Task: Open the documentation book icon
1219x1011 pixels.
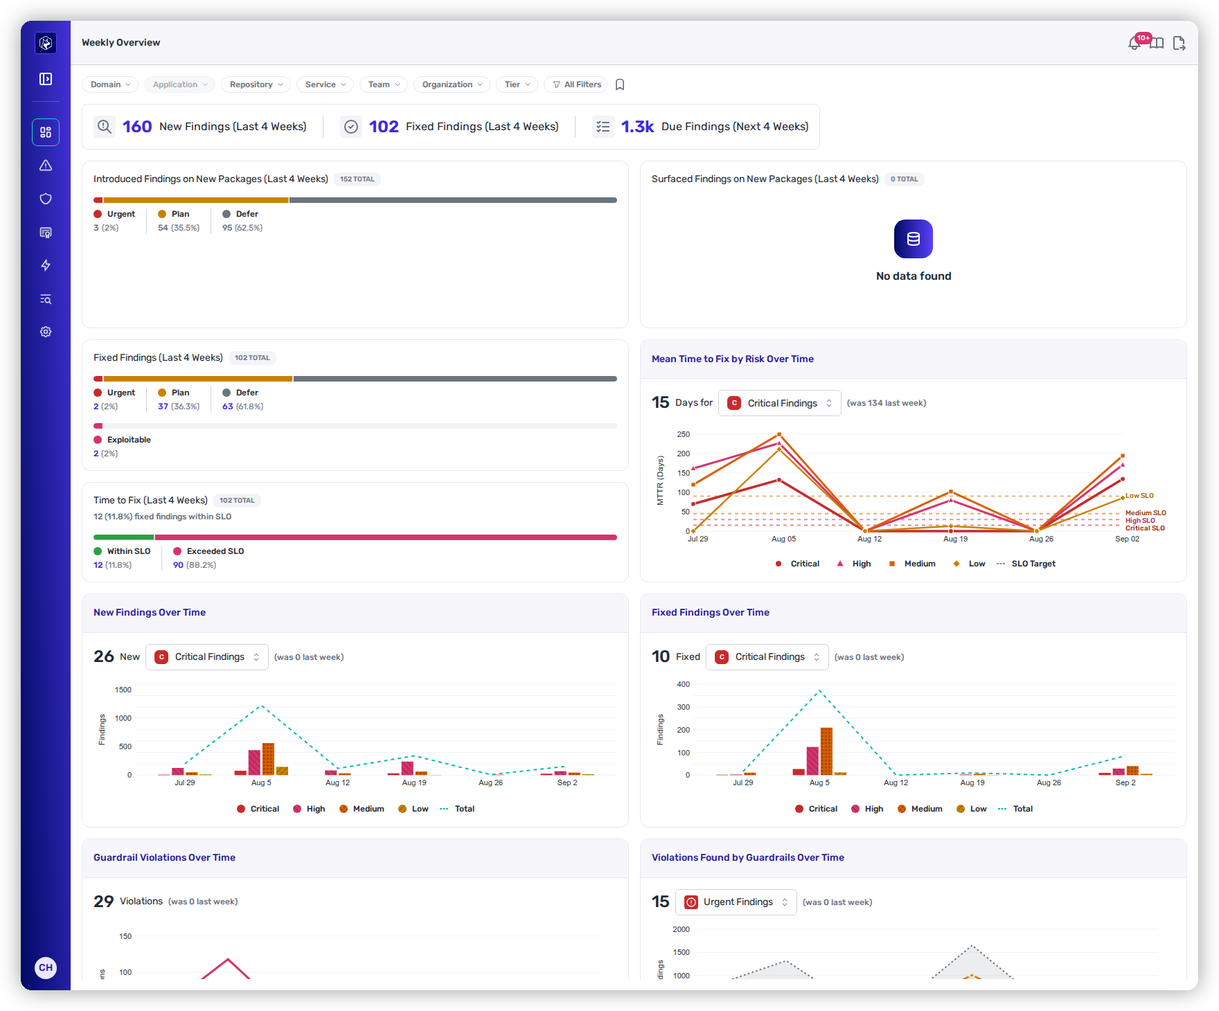Action: point(1157,43)
